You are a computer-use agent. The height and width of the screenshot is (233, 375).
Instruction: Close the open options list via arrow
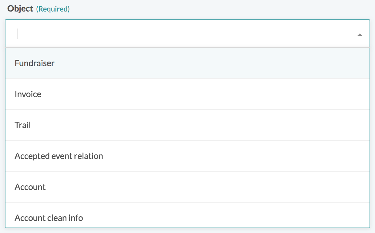(x=360, y=35)
